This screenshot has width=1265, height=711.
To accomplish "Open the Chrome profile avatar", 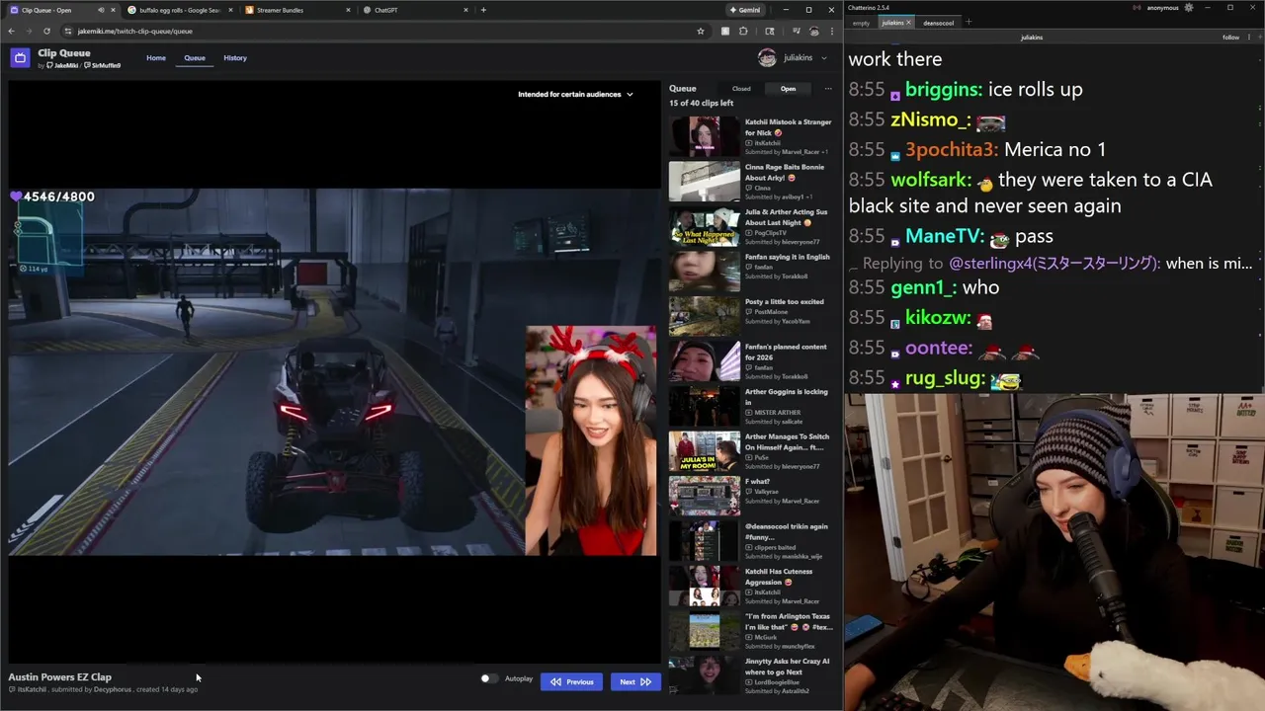I will pos(814,31).
